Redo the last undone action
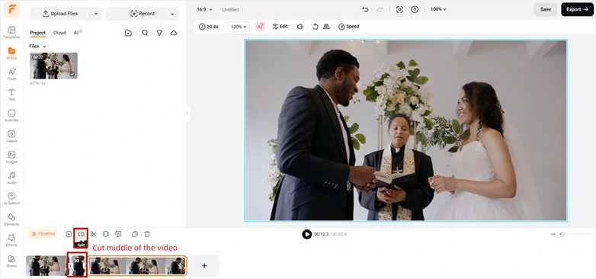 (x=380, y=9)
